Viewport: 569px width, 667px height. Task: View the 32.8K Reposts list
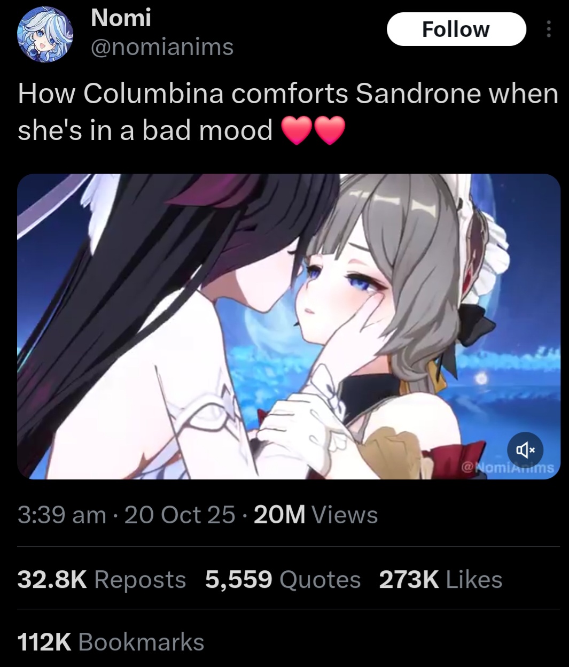(x=102, y=579)
